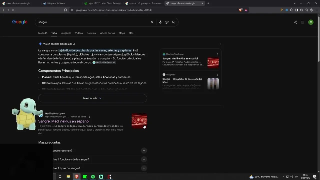Switch to the "Modo IA" tab

pyautogui.click(x=43, y=33)
